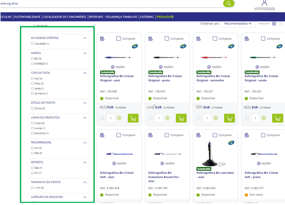Open the SUSTENTABILIDADE menu
Image resolution: width=285 pixels, height=205 pixels.
pos(27,17)
